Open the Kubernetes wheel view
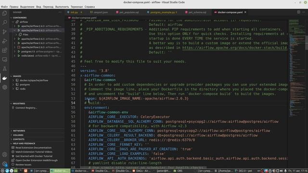 point(4,87)
